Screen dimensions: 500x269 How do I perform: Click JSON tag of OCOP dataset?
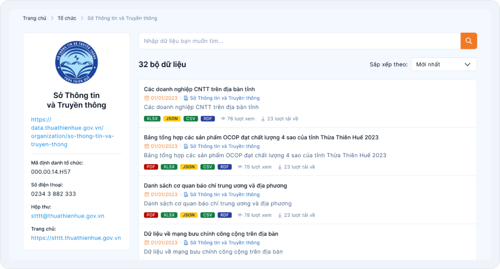tap(189, 167)
